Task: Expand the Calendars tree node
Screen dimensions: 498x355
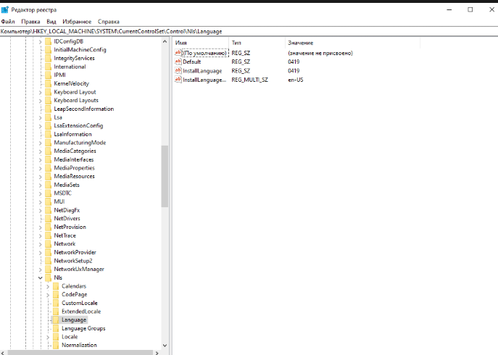Action: (48, 286)
